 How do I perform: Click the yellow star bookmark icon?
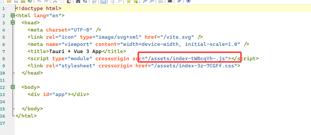tap(129, 1)
